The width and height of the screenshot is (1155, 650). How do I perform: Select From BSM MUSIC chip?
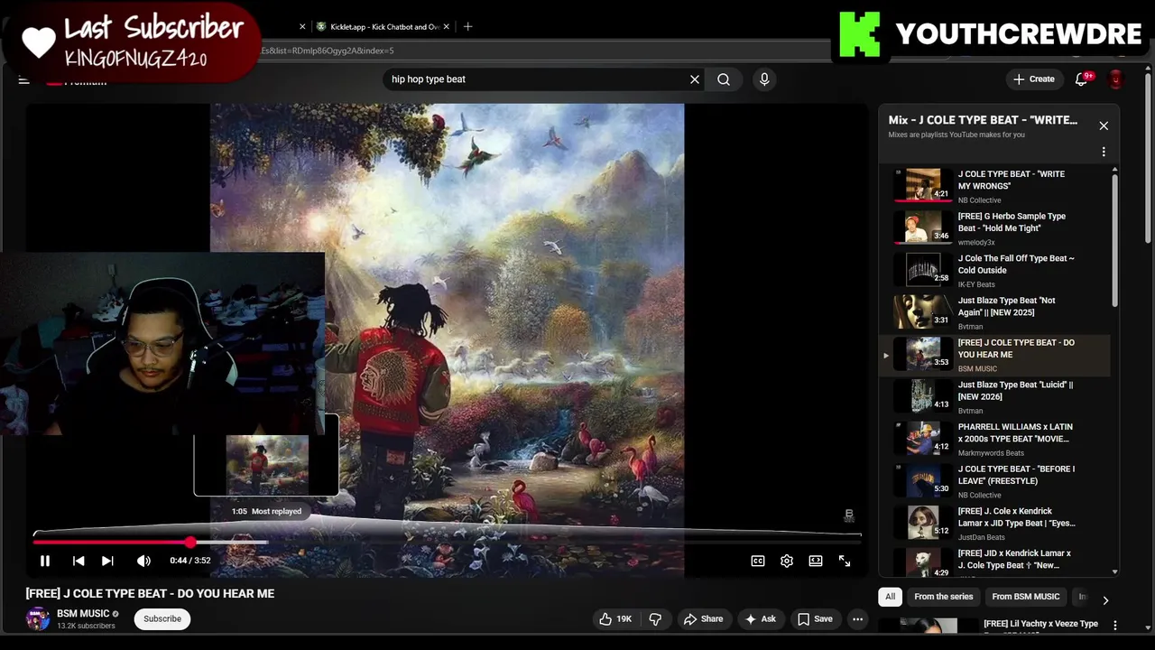point(1026,597)
